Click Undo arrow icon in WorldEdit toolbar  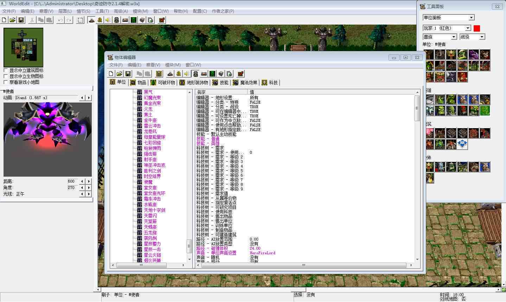60,20
